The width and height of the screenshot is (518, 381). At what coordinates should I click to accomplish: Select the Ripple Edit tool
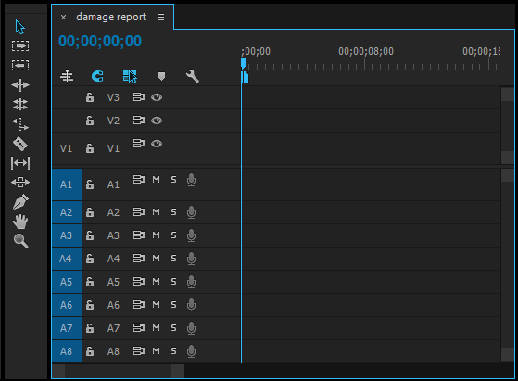(x=20, y=85)
